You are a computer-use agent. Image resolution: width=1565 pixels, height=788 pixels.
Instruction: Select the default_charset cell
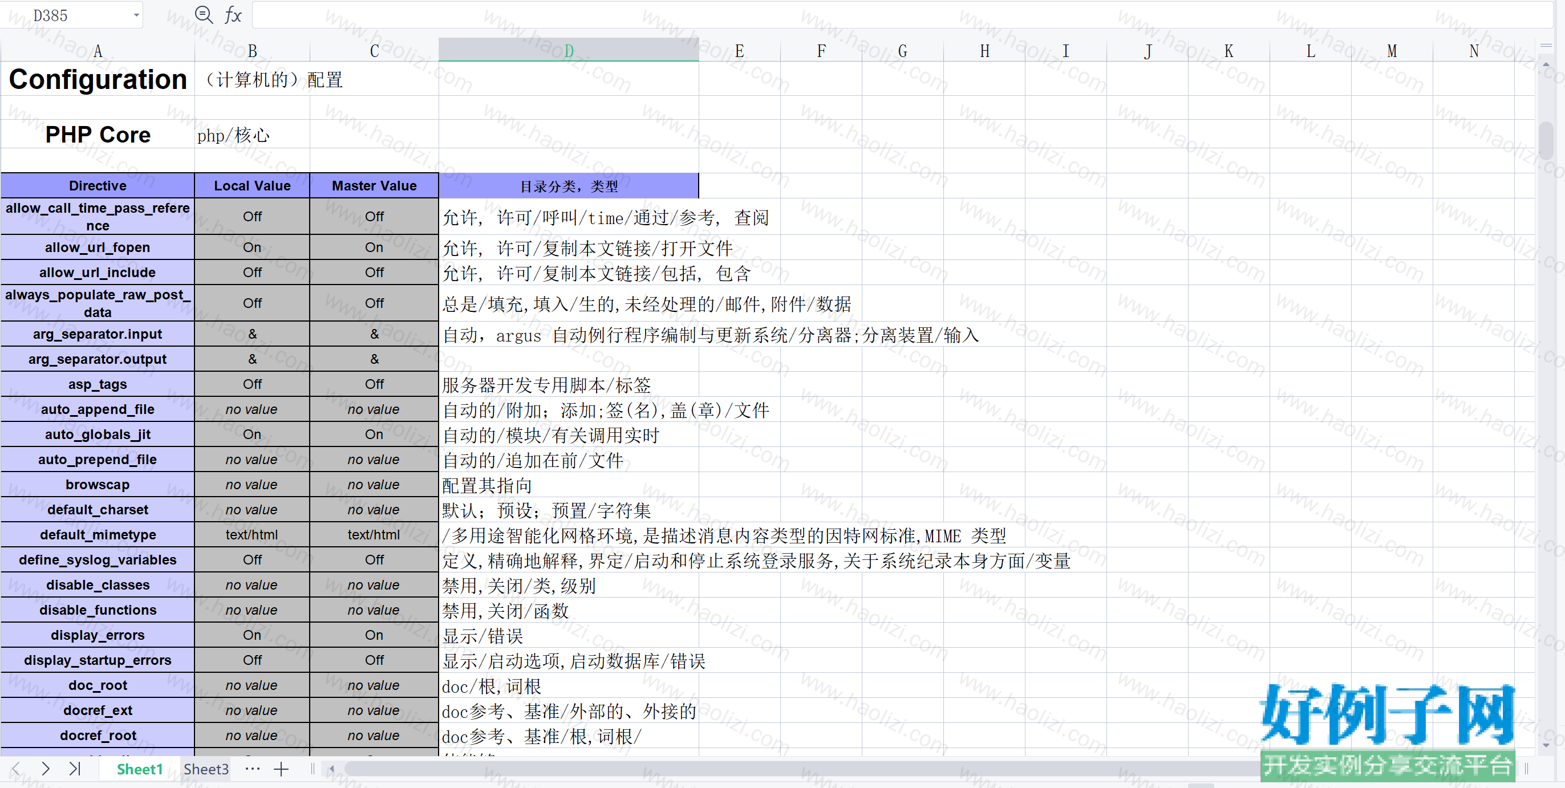click(97, 510)
